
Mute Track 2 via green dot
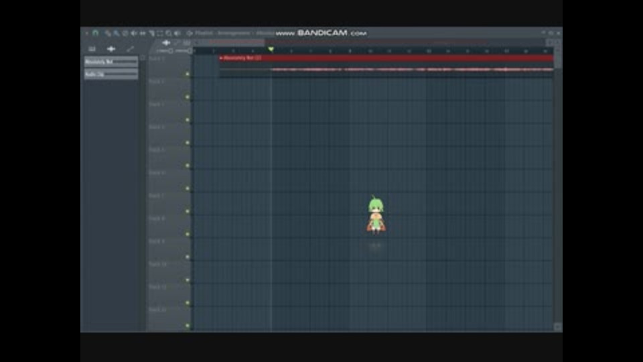[x=188, y=97]
